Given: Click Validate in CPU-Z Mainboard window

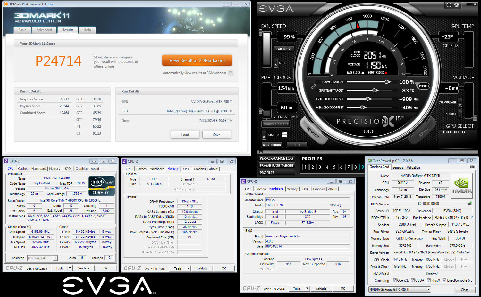Looking at the screenshot, I should coord(321,288).
